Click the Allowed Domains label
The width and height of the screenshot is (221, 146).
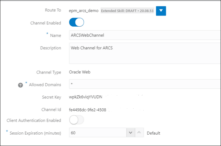pos(45,85)
